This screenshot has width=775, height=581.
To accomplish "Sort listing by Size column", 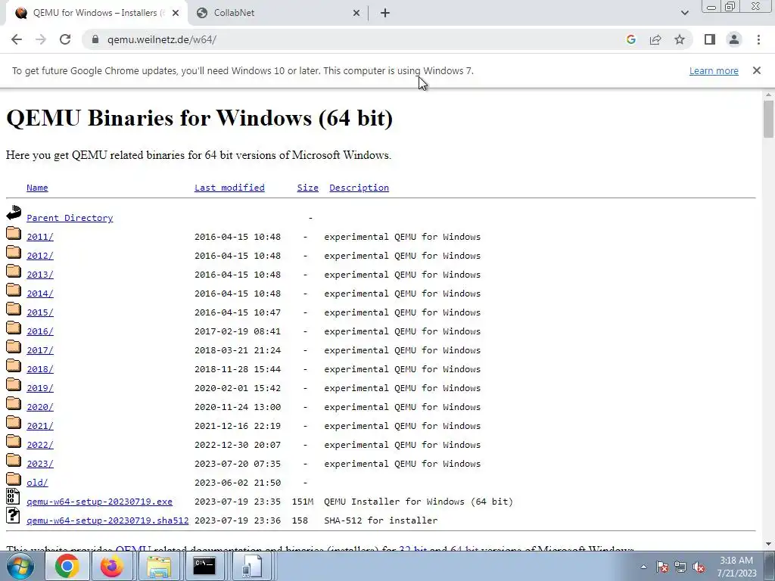I will [x=307, y=188].
